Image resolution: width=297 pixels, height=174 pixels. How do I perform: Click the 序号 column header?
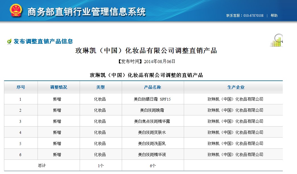[21, 87]
